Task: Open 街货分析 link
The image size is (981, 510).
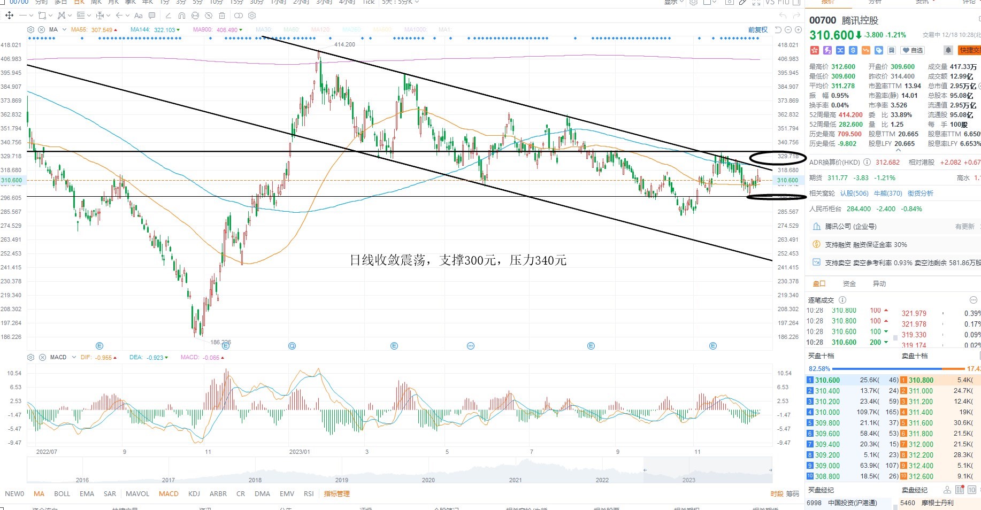Action: [x=920, y=194]
